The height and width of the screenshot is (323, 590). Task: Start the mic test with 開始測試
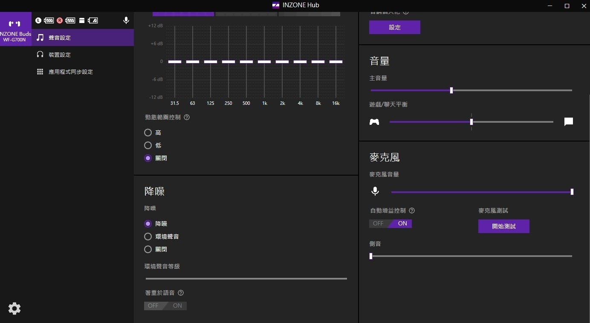coord(504,226)
